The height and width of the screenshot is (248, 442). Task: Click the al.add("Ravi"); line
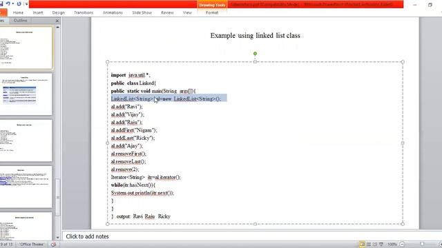point(127,107)
